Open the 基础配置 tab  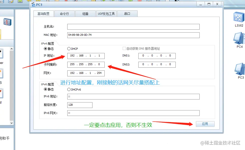[44, 14]
